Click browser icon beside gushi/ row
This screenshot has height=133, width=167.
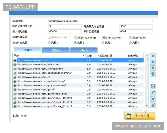[15, 90]
